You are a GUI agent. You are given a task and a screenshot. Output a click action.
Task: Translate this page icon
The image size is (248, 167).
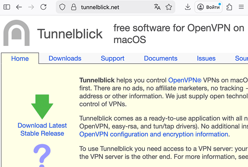pos(157,7)
